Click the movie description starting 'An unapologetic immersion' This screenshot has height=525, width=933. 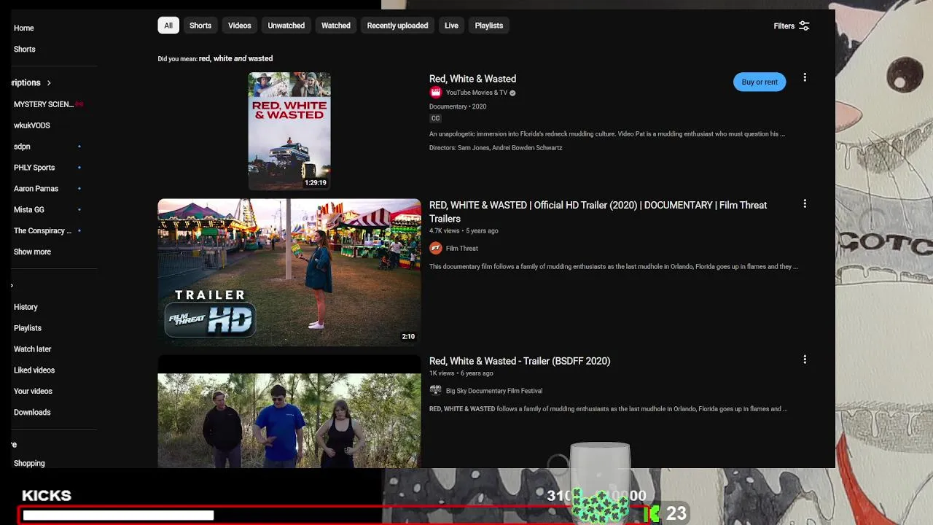point(607,134)
